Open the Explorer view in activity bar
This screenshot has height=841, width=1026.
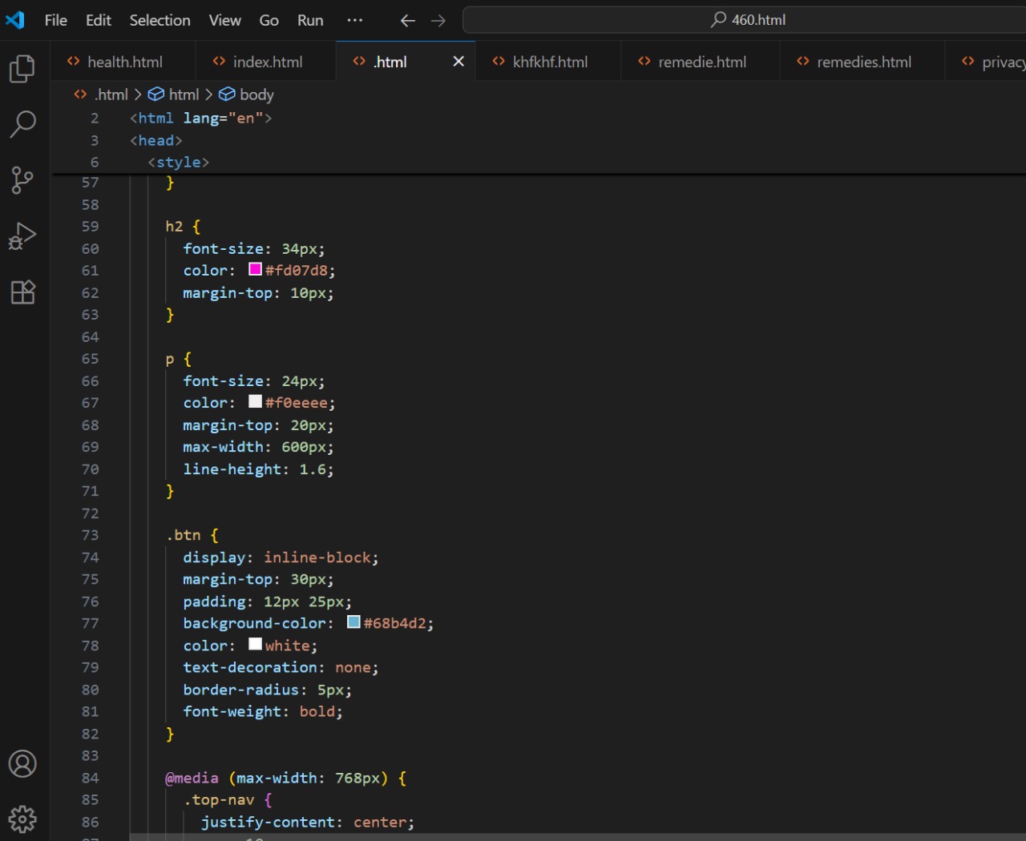[22, 69]
